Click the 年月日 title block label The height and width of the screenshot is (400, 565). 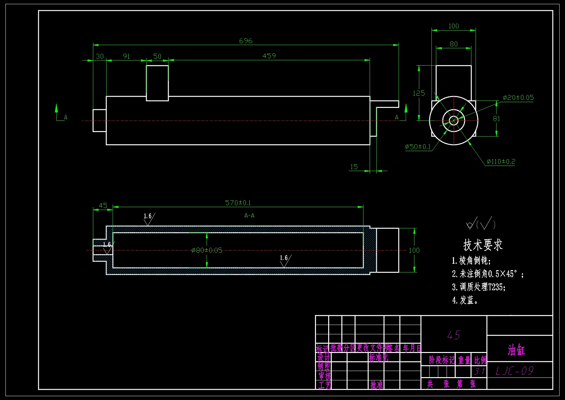412,348
